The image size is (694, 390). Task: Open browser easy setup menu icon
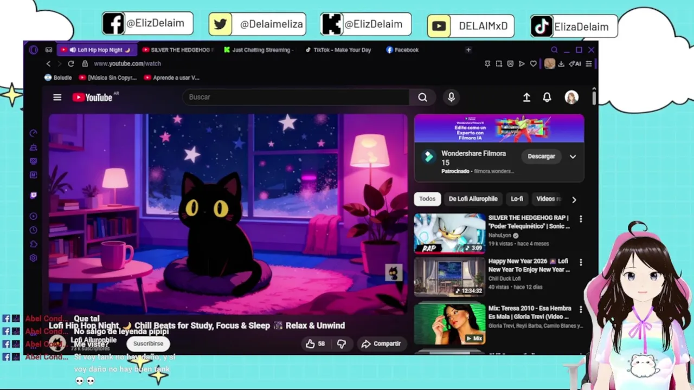[589, 64]
